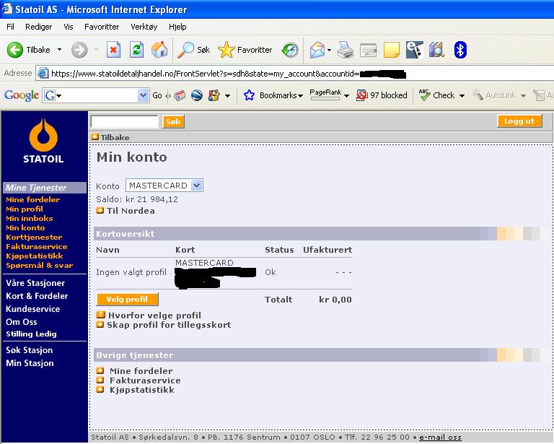Click the e-mail oss footer link

[x=440, y=438]
